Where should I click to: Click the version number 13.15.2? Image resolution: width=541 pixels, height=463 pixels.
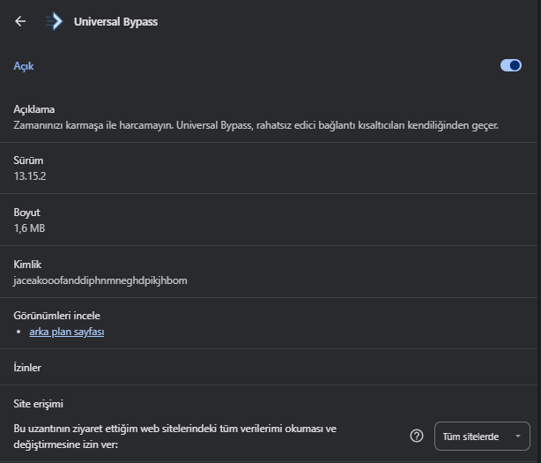point(30,176)
